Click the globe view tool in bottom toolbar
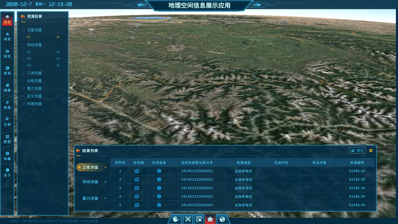398x224 pixels. click(x=222, y=219)
